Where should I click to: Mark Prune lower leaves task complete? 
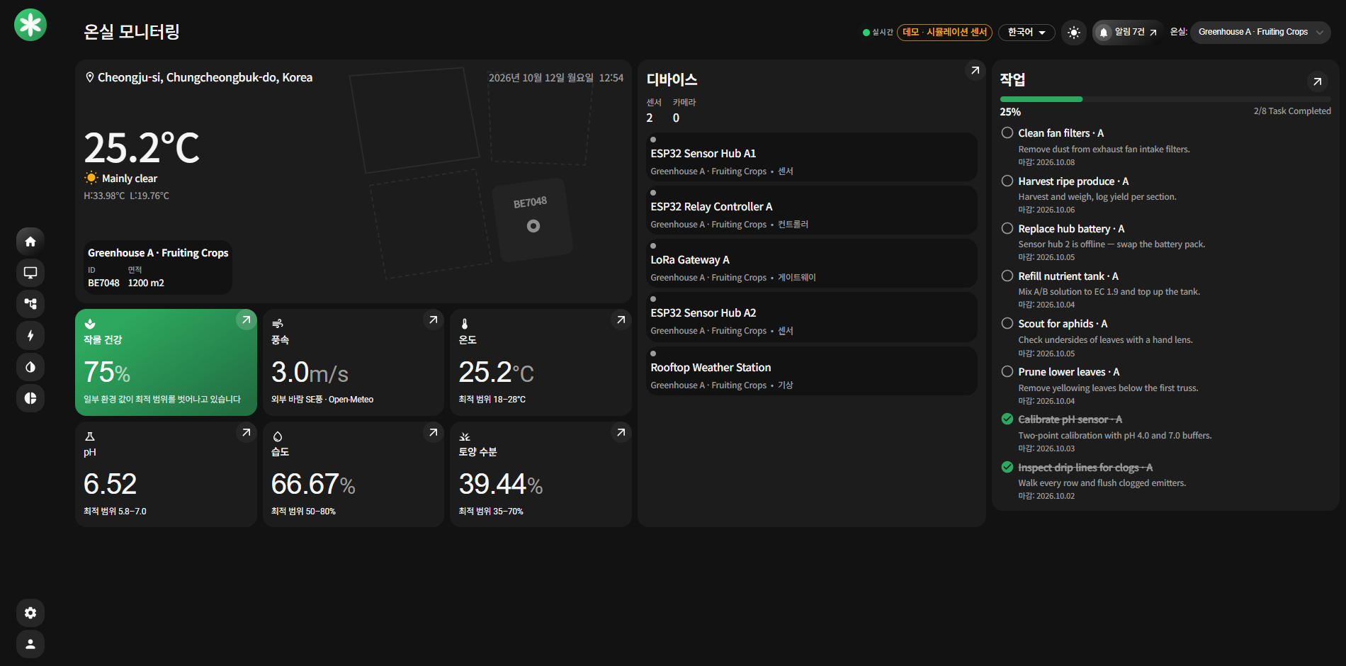coord(1007,371)
